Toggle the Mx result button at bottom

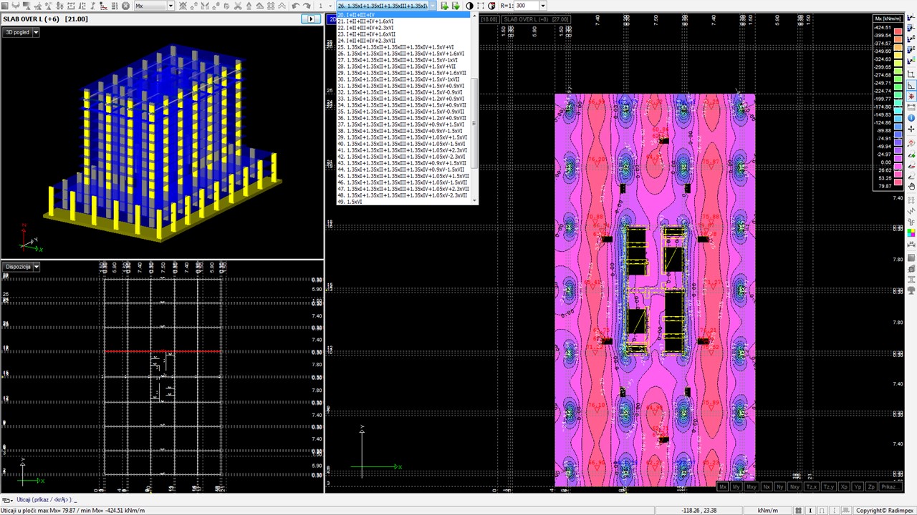(723, 487)
